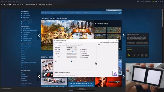This screenshot has width=164, height=92.
Task: Switch to SteamVR tab in Trinus
Action: pos(80,45)
